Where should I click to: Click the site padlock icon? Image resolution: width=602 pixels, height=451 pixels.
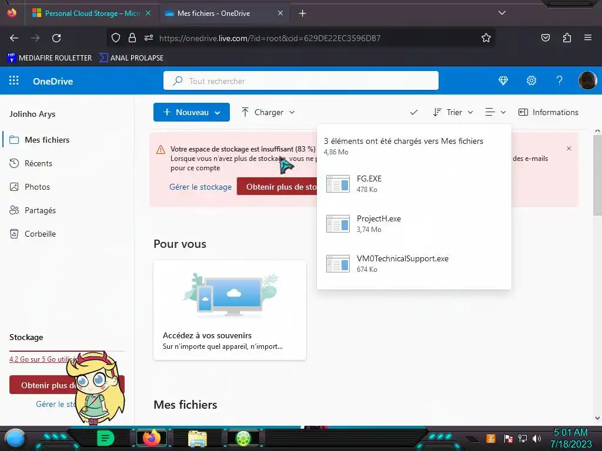coord(132,38)
